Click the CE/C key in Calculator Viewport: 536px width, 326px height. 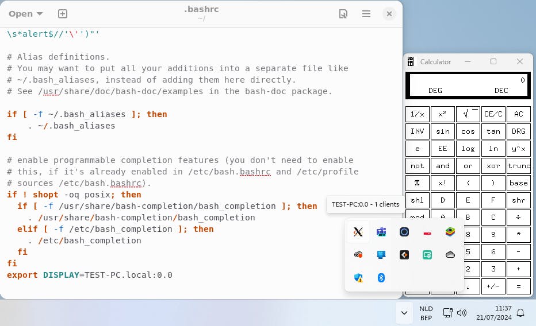[493, 114]
